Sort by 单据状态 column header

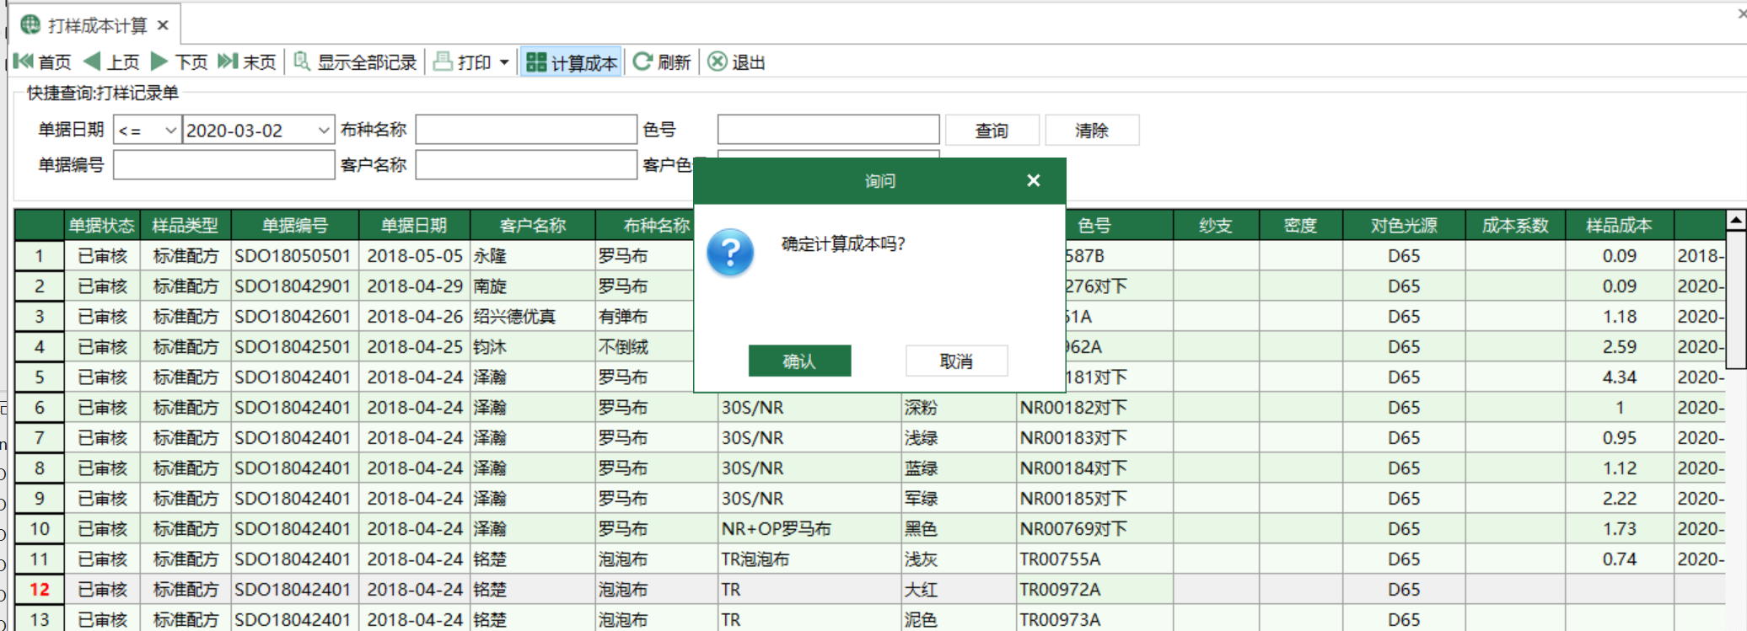point(102,226)
